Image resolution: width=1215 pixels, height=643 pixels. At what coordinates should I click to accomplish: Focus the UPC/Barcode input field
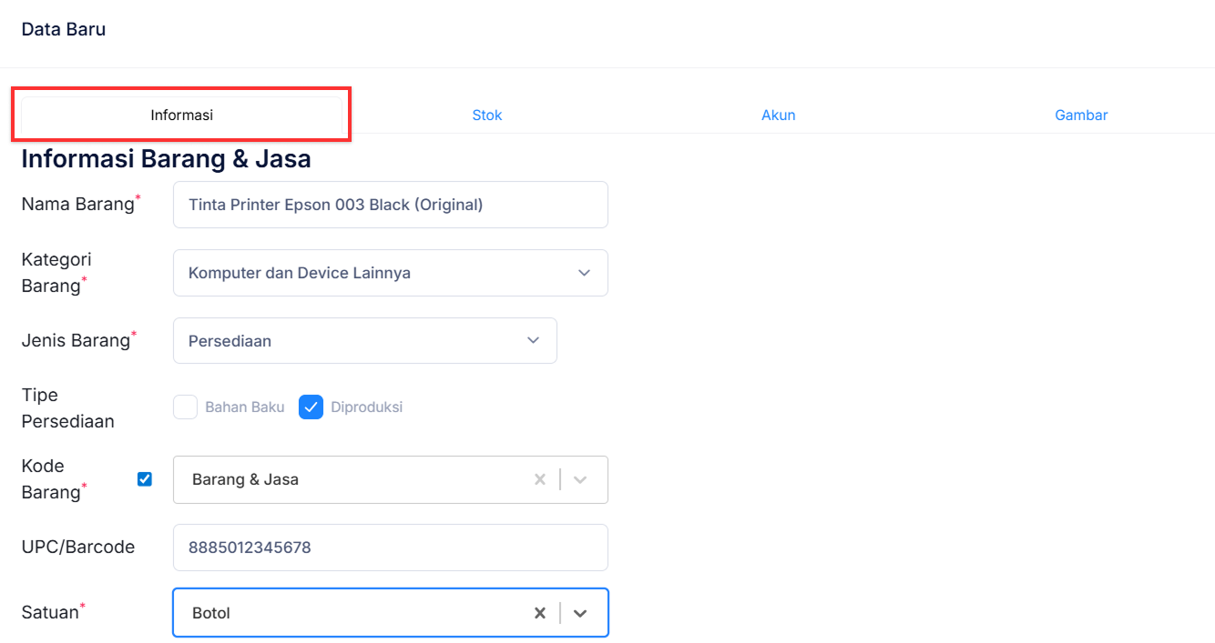[390, 548]
